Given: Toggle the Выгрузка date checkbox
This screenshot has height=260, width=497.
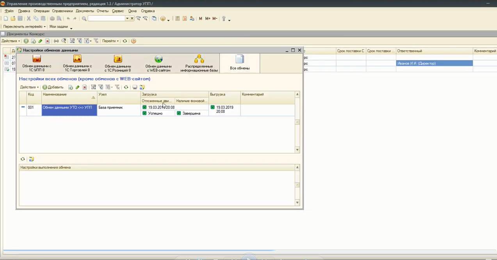Looking at the screenshot, I should pos(213,107).
